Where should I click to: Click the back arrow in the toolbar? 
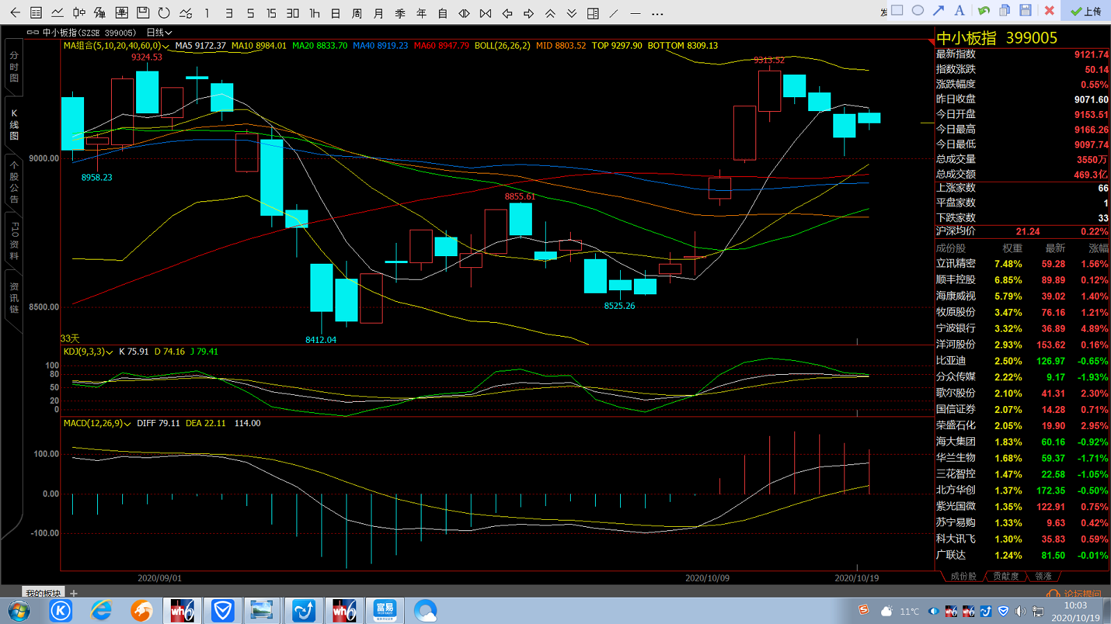click(15, 12)
